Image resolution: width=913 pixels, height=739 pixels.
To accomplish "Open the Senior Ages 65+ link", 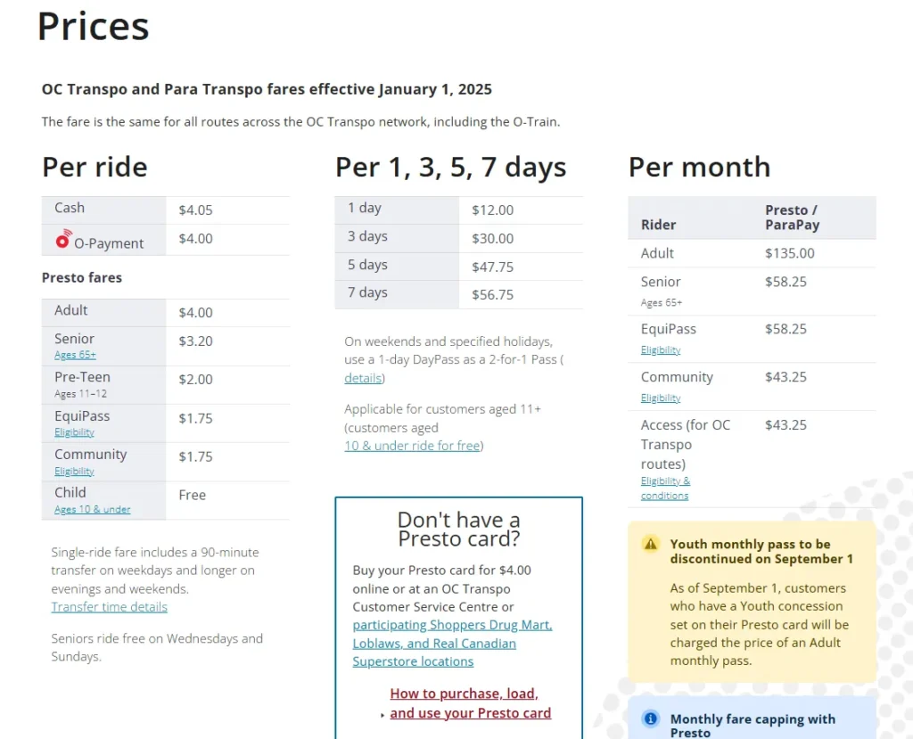I will [75, 355].
